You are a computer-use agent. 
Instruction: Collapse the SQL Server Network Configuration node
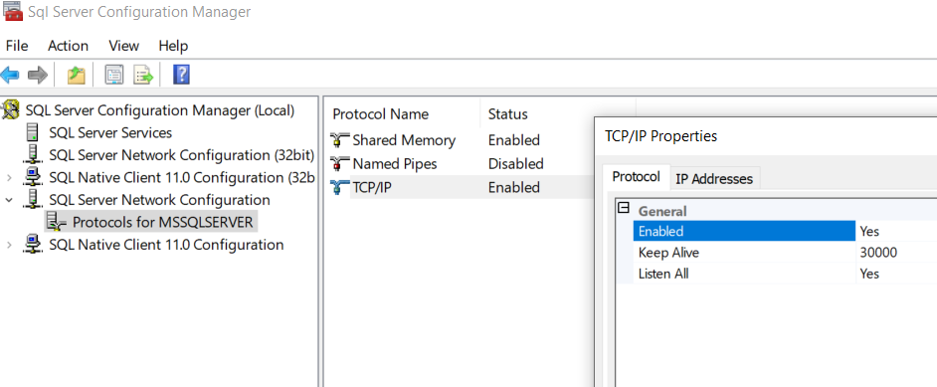(x=9, y=200)
